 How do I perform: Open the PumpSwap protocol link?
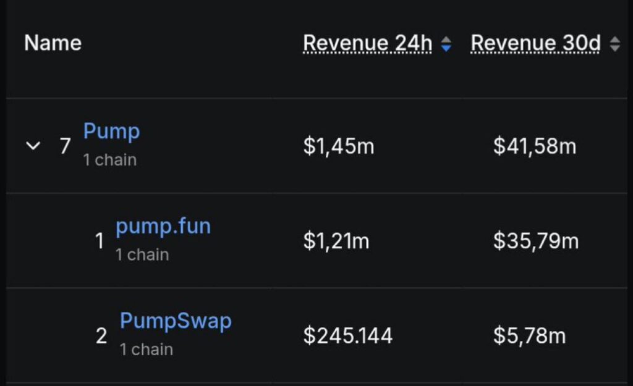176,321
